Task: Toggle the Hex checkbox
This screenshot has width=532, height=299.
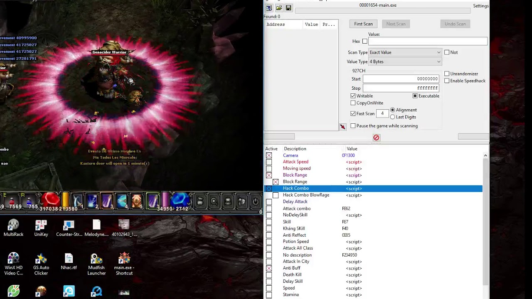Action: tap(365, 41)
